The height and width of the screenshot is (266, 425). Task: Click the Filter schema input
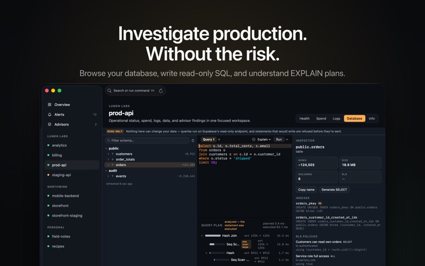[147, 140]
